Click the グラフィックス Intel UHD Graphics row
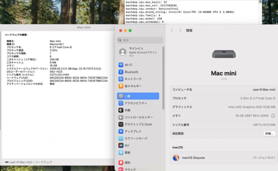 224,107
